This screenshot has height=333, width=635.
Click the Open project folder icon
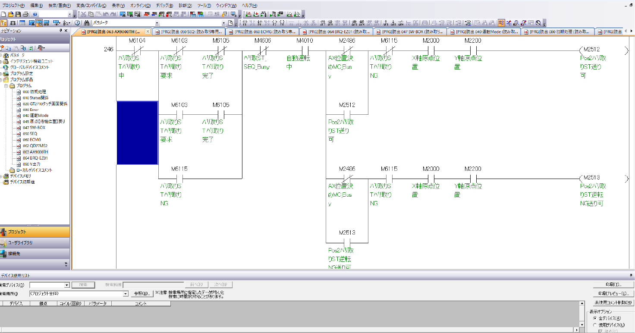11,14
